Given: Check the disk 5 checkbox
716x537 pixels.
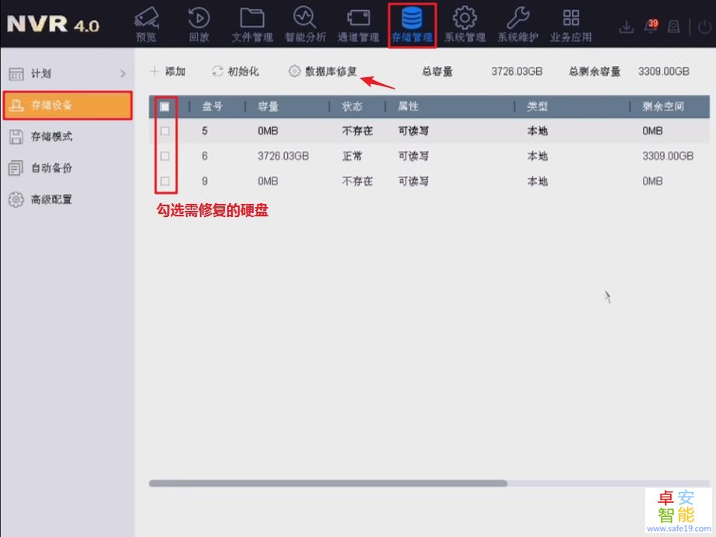Looking at the screenshot, I should [x=165, y=131].
